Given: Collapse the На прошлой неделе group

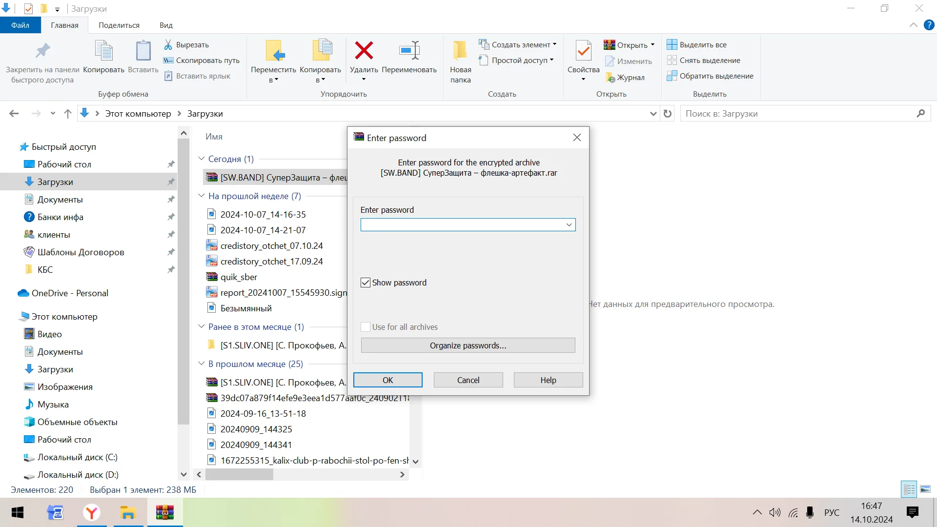Looking at the screenshot, I should [202, 196].
